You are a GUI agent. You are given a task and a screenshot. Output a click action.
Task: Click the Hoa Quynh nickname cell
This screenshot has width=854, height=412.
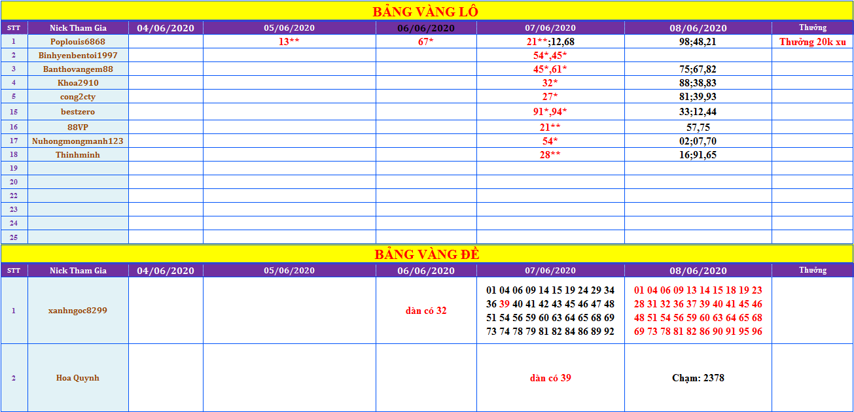point(78,378)
